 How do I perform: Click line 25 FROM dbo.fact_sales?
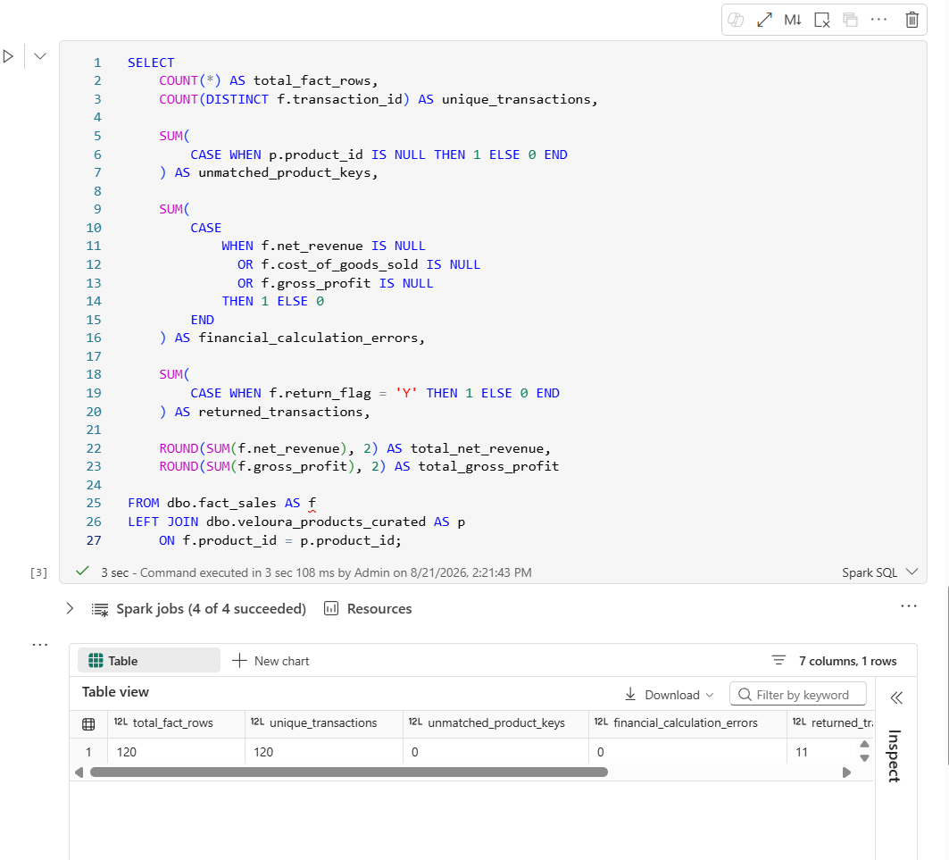click(x=221, y=503)
